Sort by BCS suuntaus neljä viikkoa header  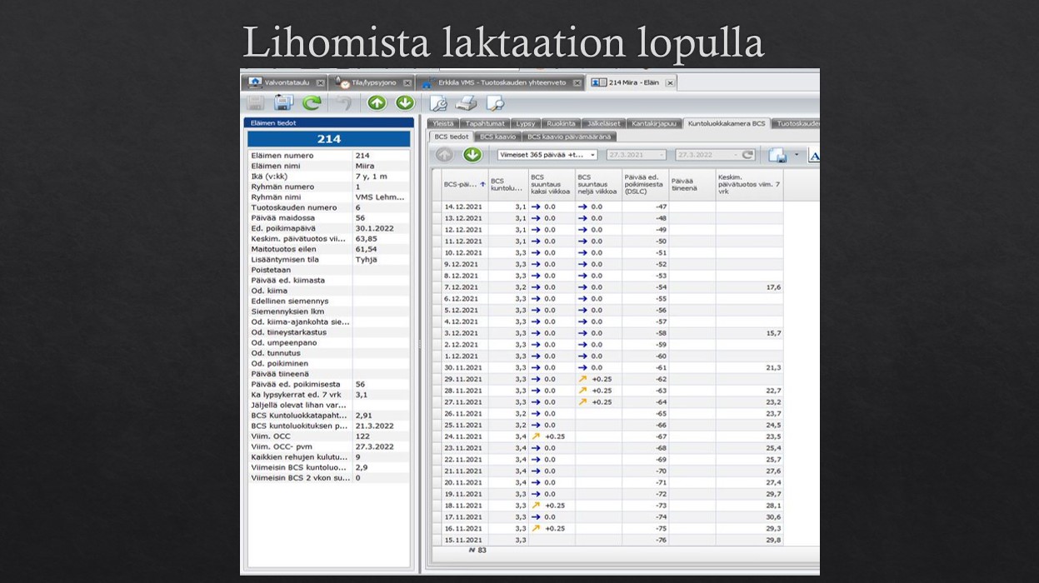coord(598,184)
